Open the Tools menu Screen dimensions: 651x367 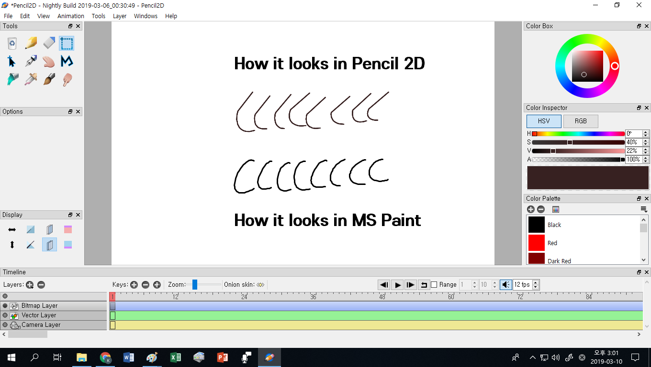99,16
